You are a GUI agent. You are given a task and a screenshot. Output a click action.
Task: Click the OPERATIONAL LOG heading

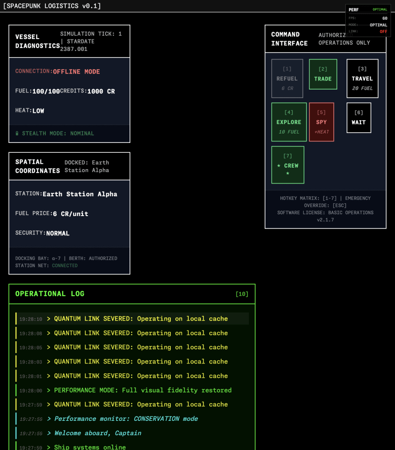click(x=49, y=294)
